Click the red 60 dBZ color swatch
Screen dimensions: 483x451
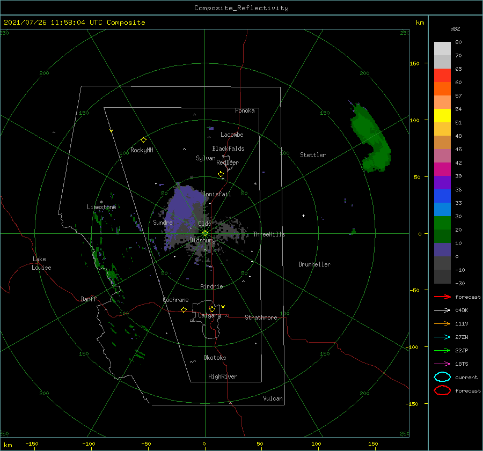(x=442, y=76)
